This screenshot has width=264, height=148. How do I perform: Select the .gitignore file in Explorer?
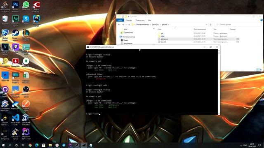coord(199,39)
